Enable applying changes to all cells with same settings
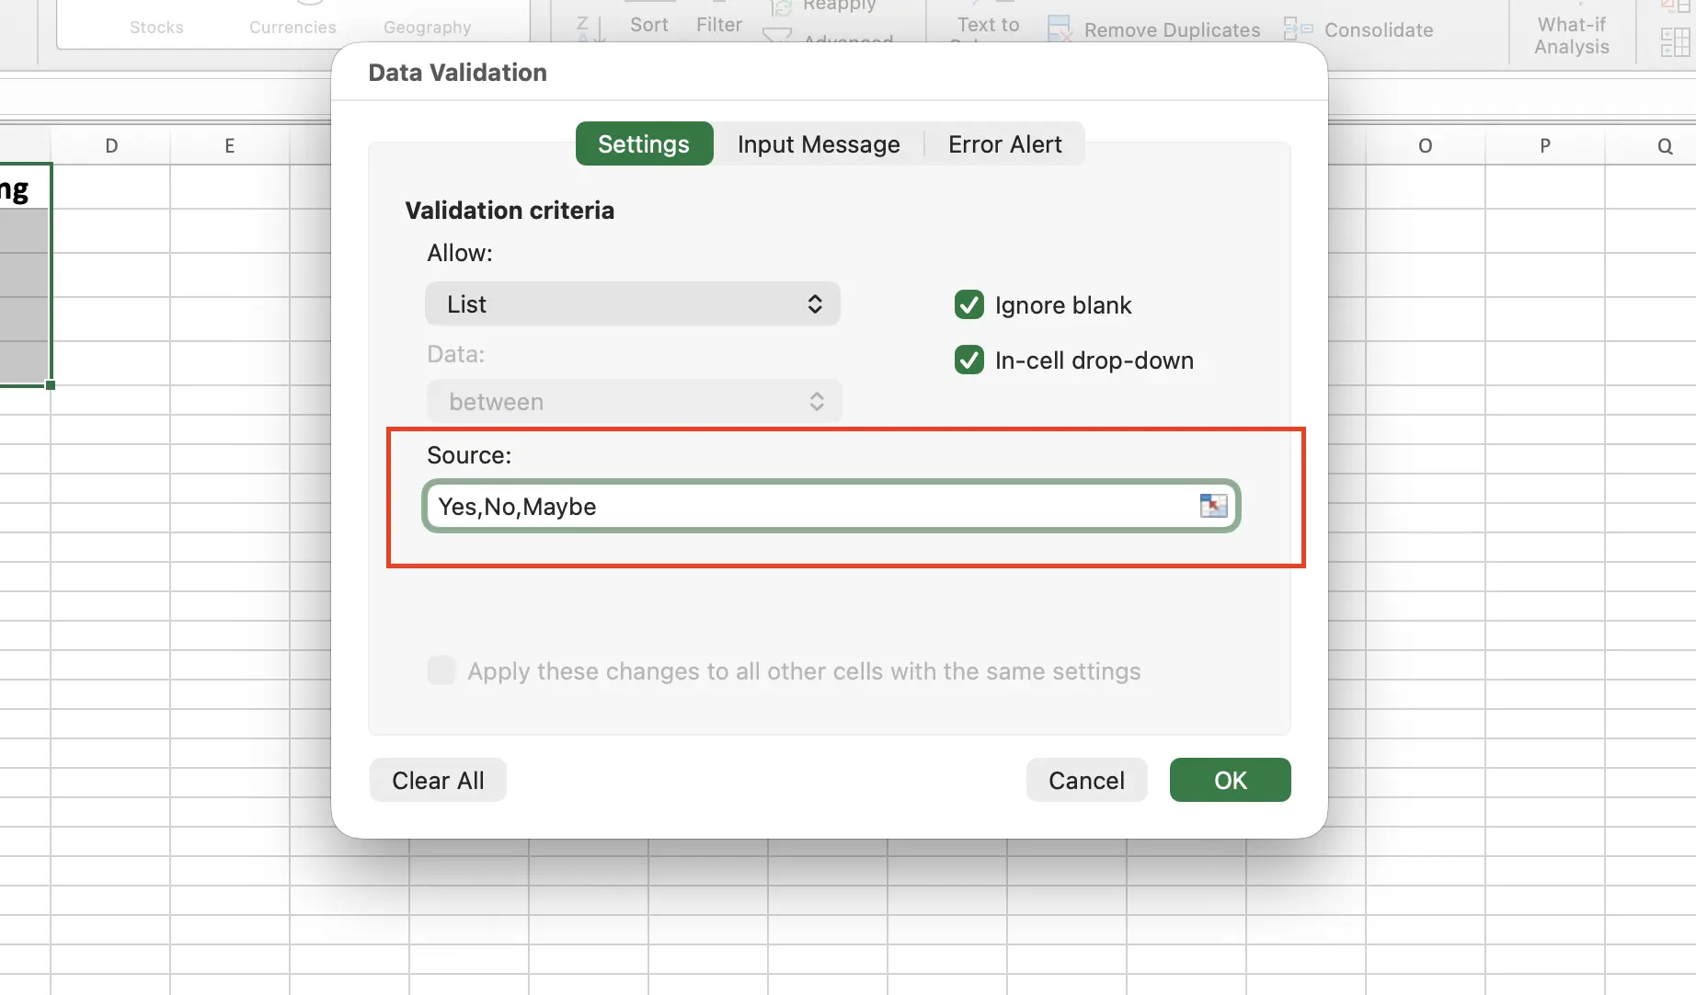This screenshot has width=1696, height=995. [441, 670]
